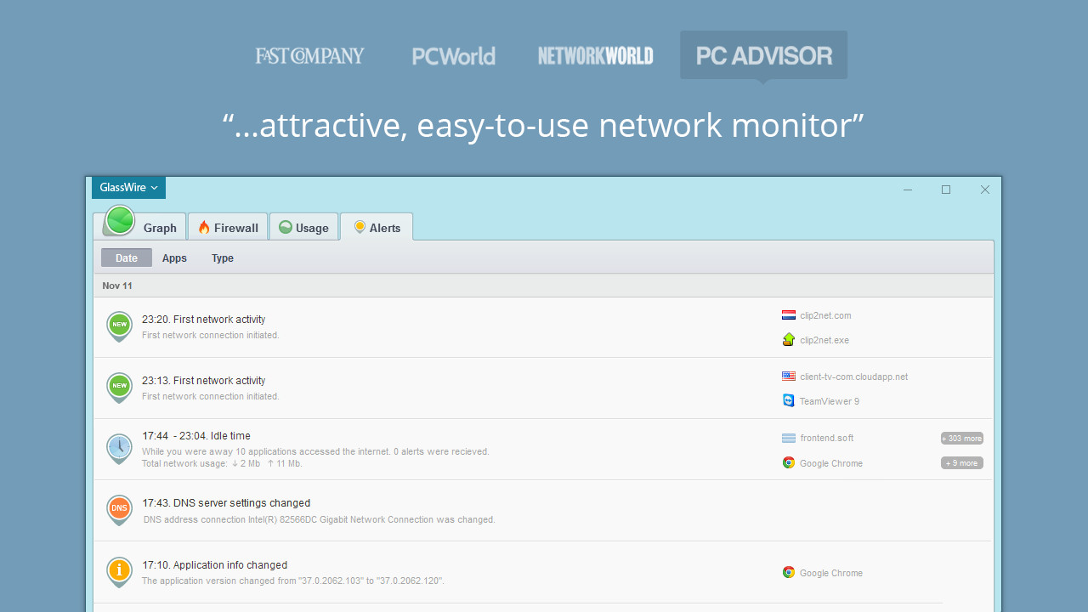Expand the +9 more badge on Idle time alert

pyautogui.click(x=961, y=462)
